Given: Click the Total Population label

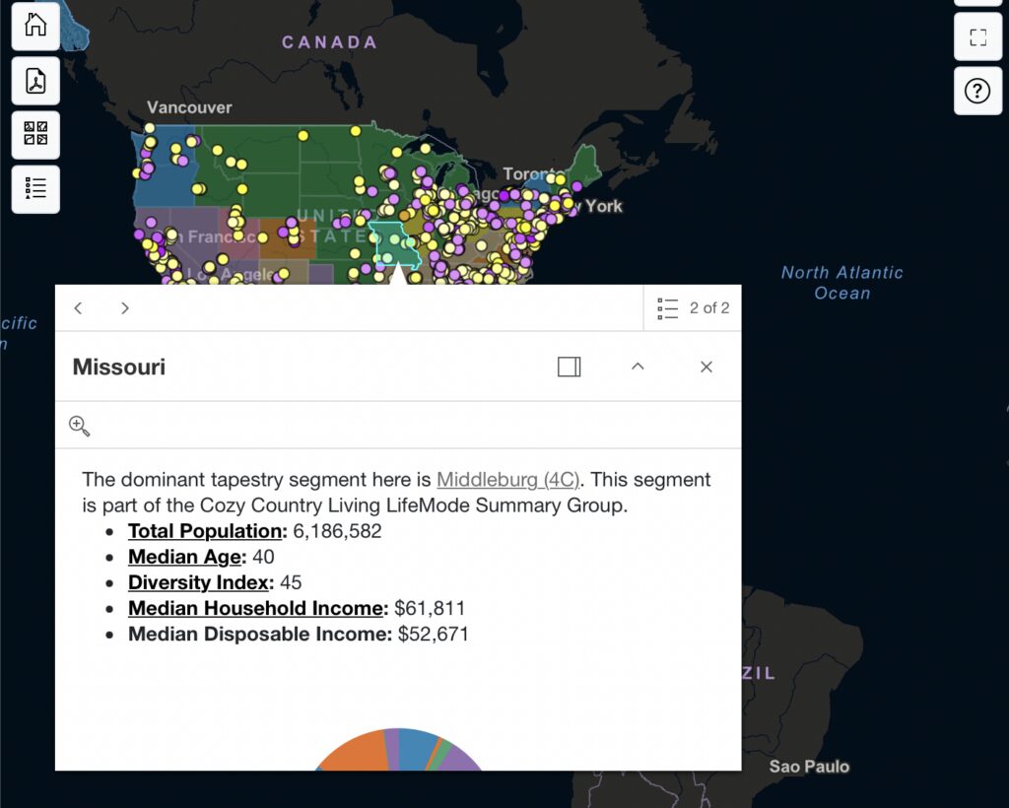Looking at the screenshot, I should pyautogui.click(x=206, y=531).
